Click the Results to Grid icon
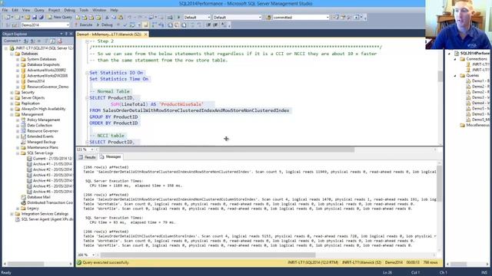The width and height of the screenshot is (492, 276). 177,25
